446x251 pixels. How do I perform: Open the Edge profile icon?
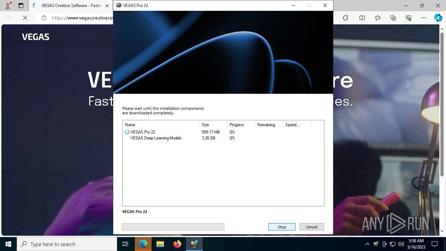(7, 6)
